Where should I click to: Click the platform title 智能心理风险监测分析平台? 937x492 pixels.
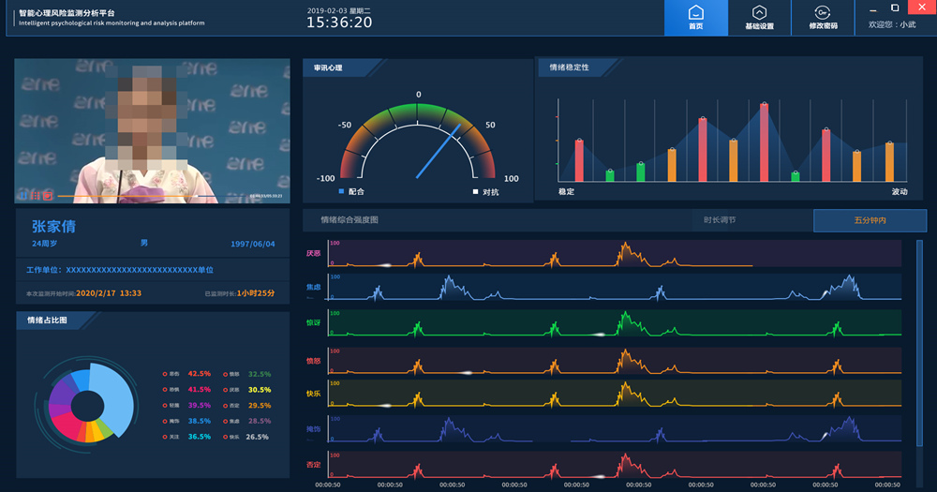[x=67, y=12]
